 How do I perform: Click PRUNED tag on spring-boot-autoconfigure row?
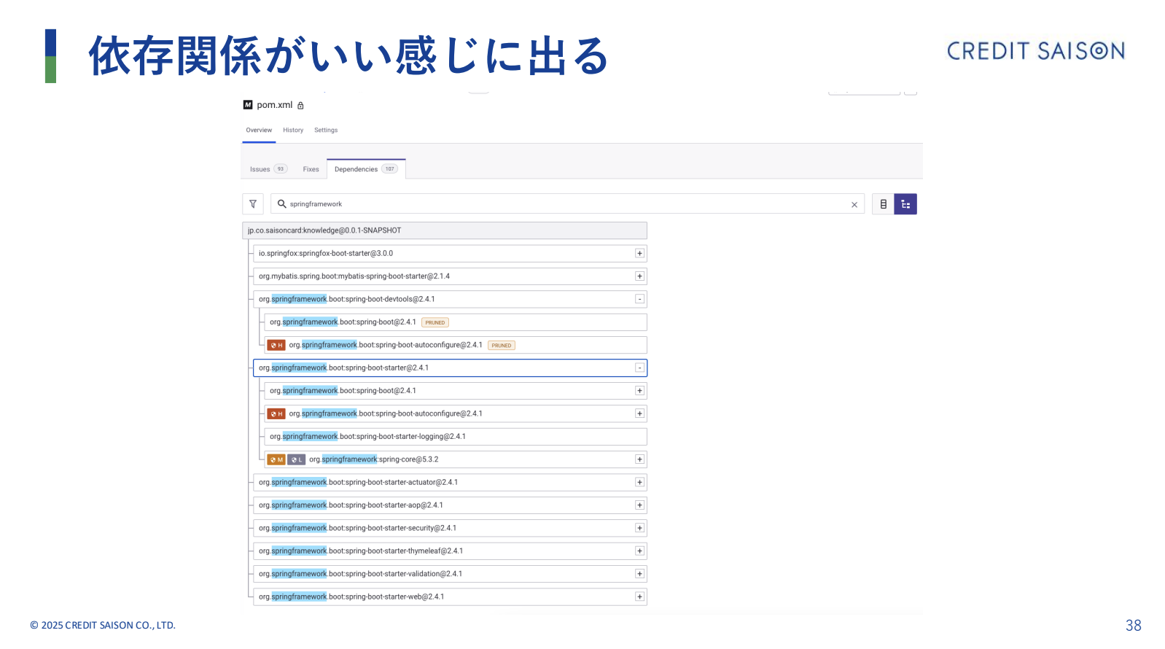pos(502,346)
